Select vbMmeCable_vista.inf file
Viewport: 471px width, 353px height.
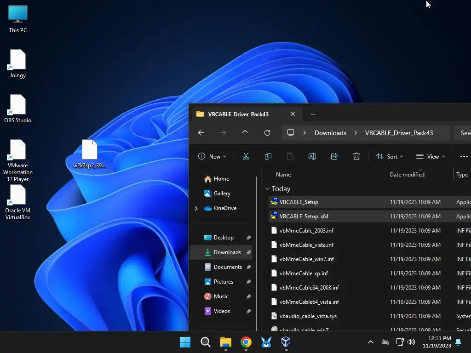pos(370,245)
